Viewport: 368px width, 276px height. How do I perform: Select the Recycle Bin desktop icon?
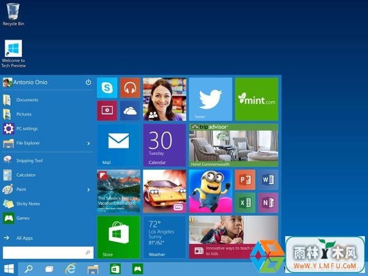coord(13,14)
